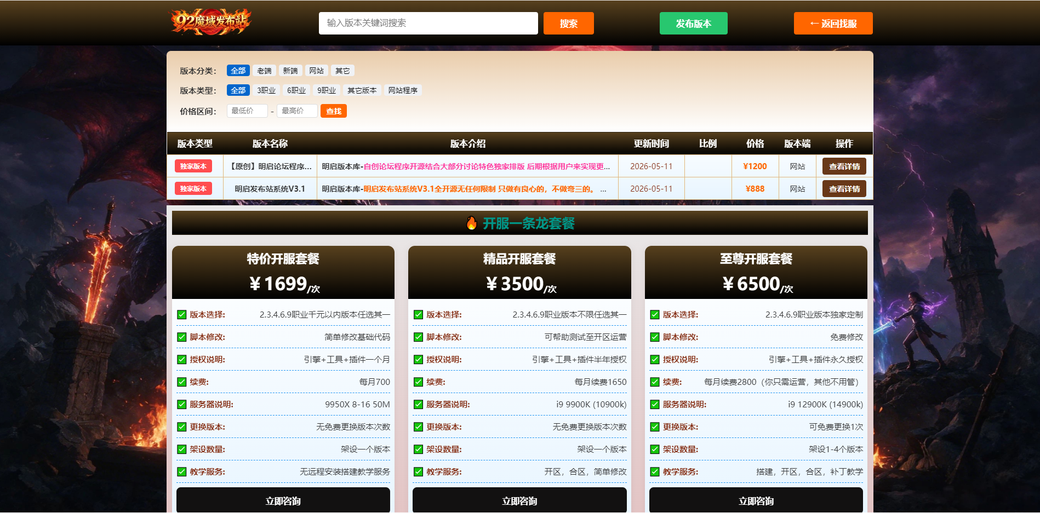Click the 明启发布站系统V3.1全开源 description text
1040x513 pixels.
pyautogui.click(x=479, y=189)
